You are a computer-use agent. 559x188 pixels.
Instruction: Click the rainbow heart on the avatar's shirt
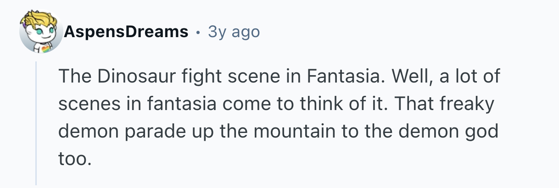[46, 48]
